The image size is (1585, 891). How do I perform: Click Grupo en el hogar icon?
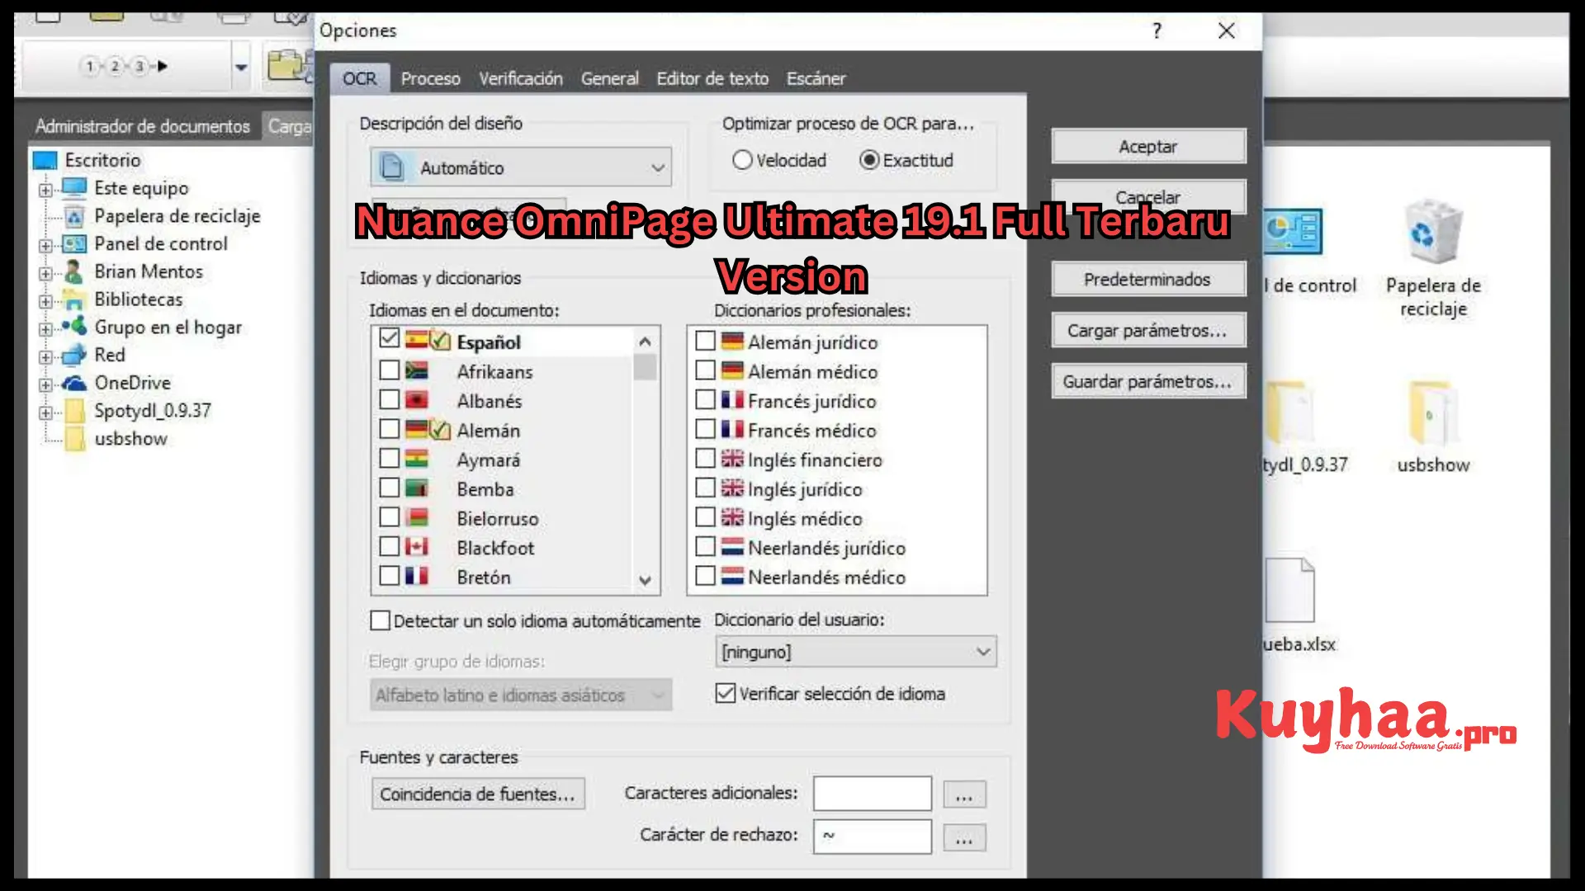74,327
